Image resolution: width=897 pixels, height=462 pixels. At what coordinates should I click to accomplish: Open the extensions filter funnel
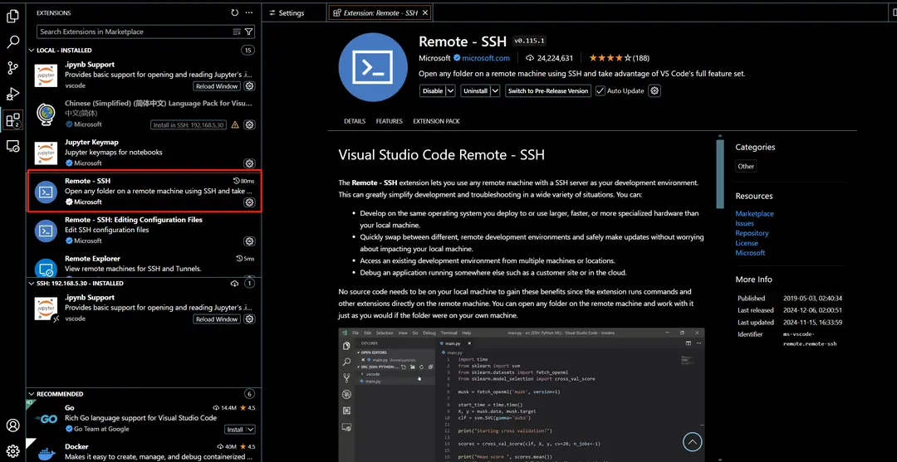pos(249,32)
